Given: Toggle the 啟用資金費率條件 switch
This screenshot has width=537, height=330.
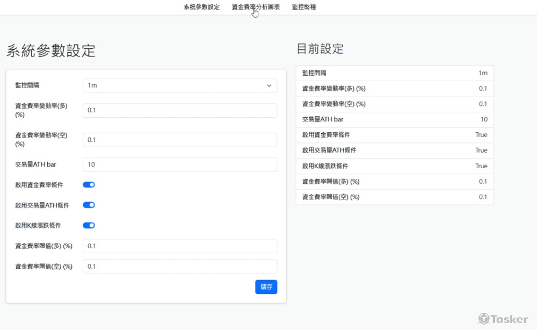Looking at the screenshot, I should 89,185.
